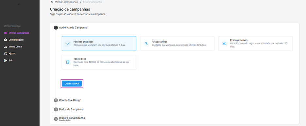Click the Criação de campanhas heading
This screenshot has width=306, height=126.
[x=70, y=9]
